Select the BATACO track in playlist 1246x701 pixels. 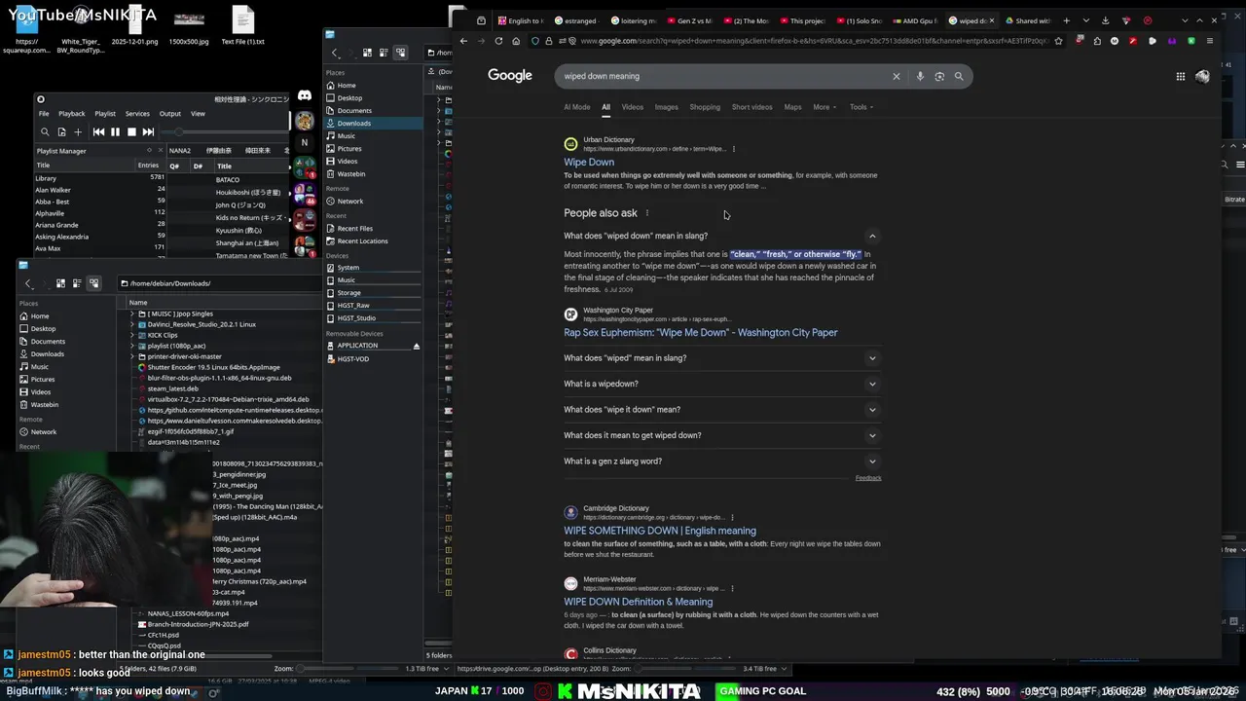tap(228, 179)
